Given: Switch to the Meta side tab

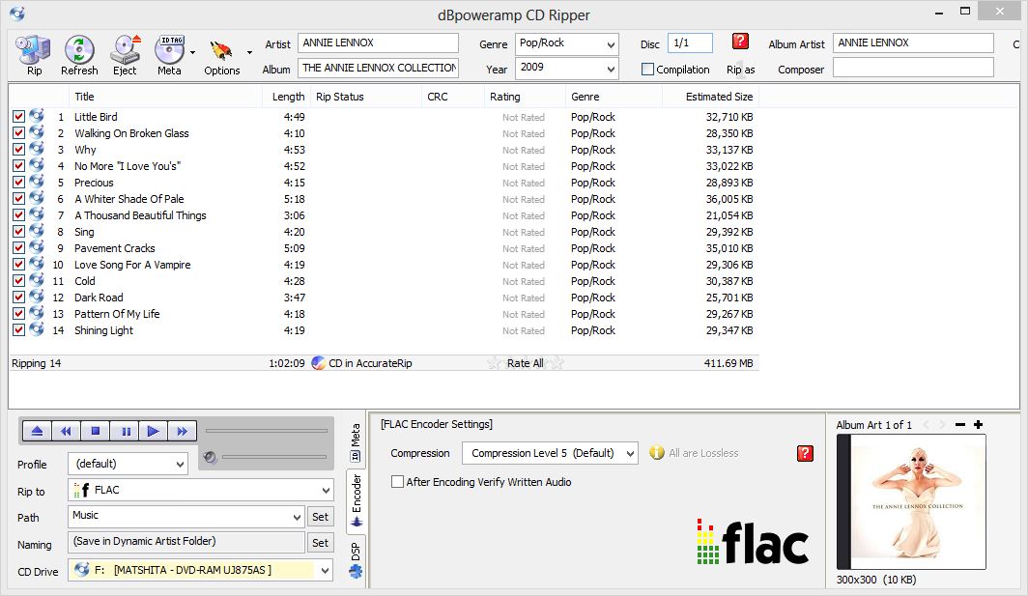Looking at the screenshot, I should [x=356, y=441].
